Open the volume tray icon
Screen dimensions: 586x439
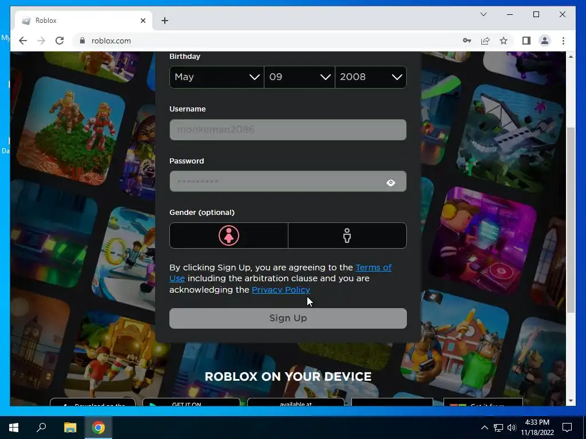pos(511,428)
